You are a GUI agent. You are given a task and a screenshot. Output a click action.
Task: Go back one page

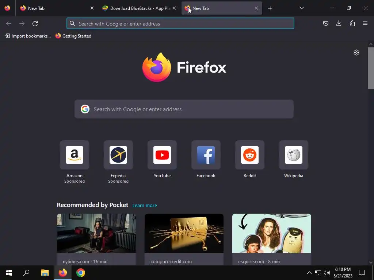[9, 24]
